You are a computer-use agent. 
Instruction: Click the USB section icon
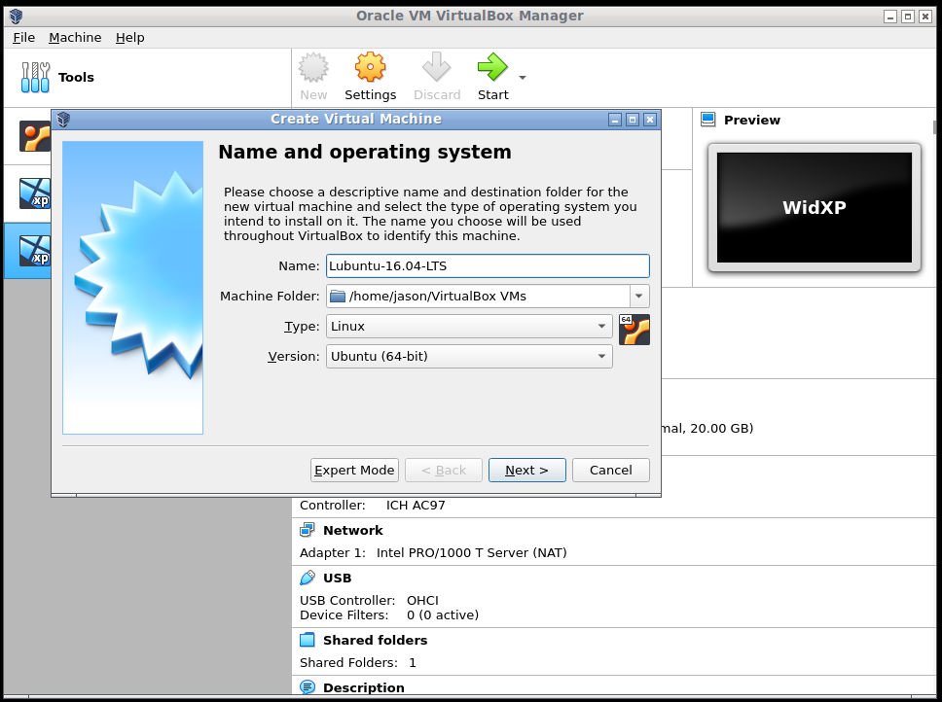tap(307, 578)
